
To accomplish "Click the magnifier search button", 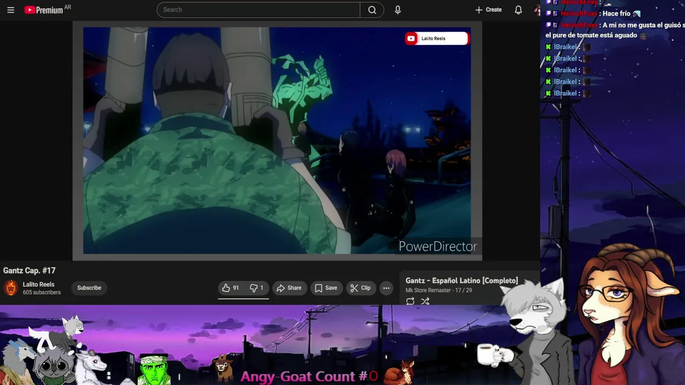I will (x=372, y=10).
